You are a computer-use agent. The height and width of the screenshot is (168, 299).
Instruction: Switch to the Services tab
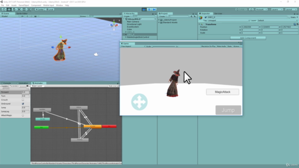pyautogui.click(x=218, y=14)
